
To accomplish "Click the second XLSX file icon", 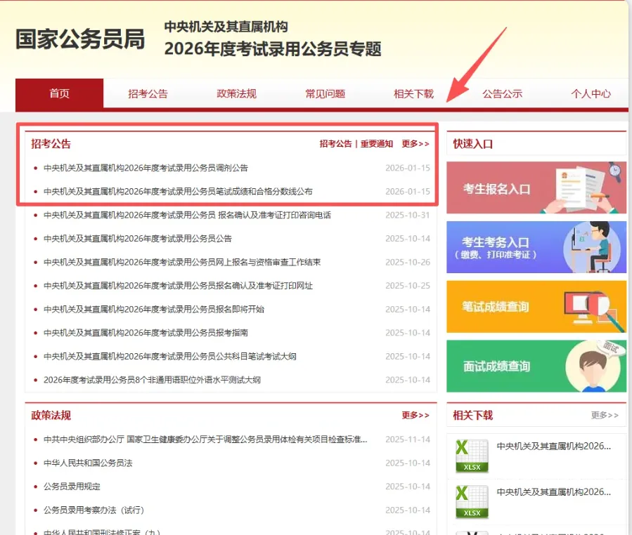I will 472,502.
